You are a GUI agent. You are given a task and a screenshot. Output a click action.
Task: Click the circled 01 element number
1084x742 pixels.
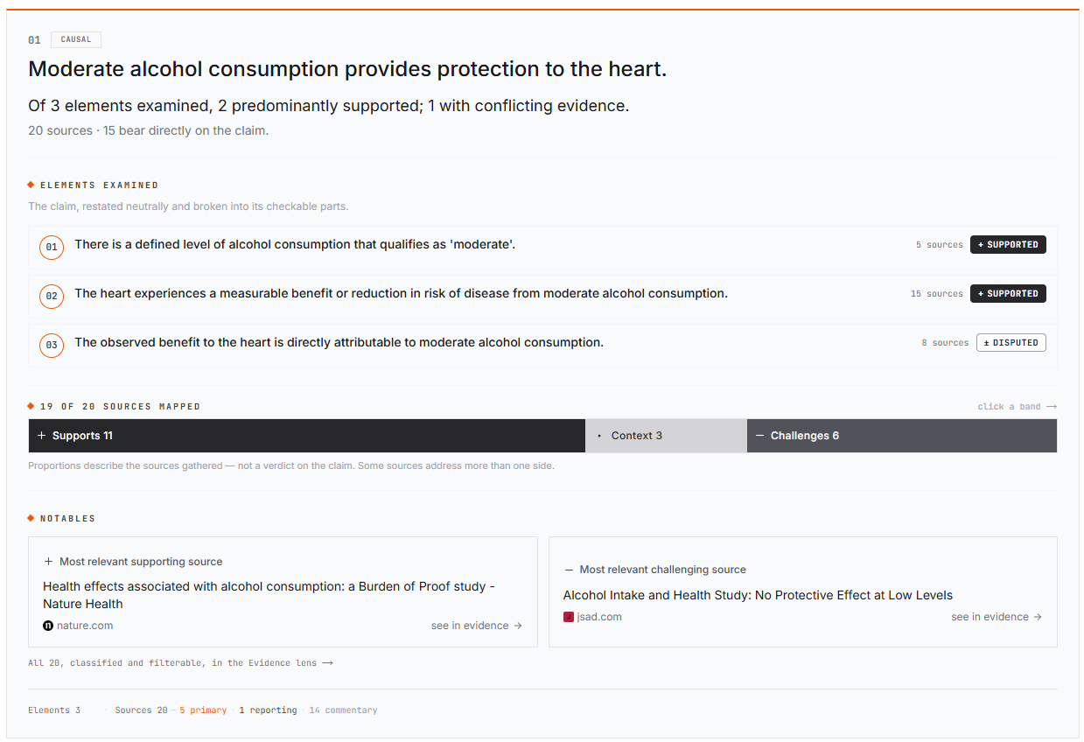click(52, 248)
